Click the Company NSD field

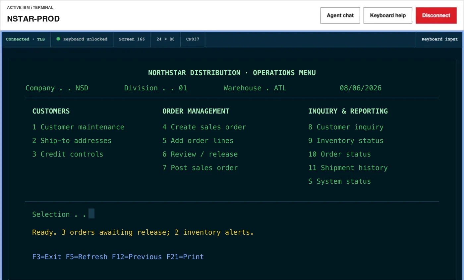click(57, 88)
